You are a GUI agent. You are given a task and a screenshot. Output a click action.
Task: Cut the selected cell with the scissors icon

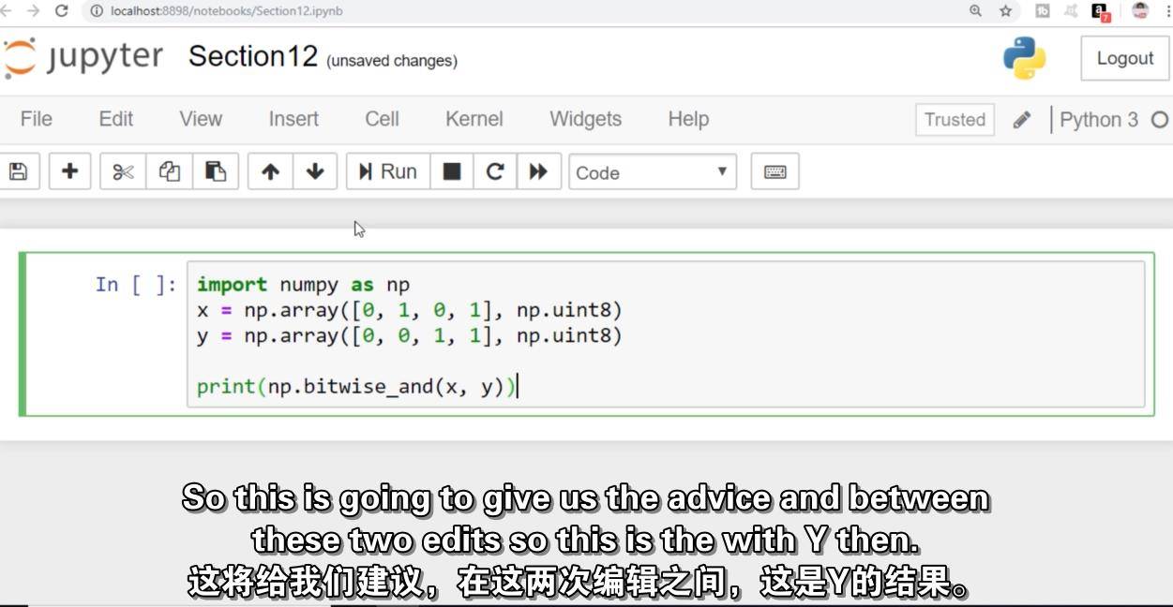click(121, 171)
